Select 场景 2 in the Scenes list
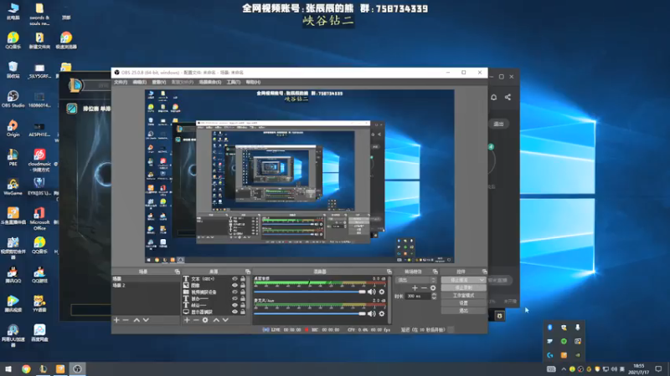 [145, 285]
